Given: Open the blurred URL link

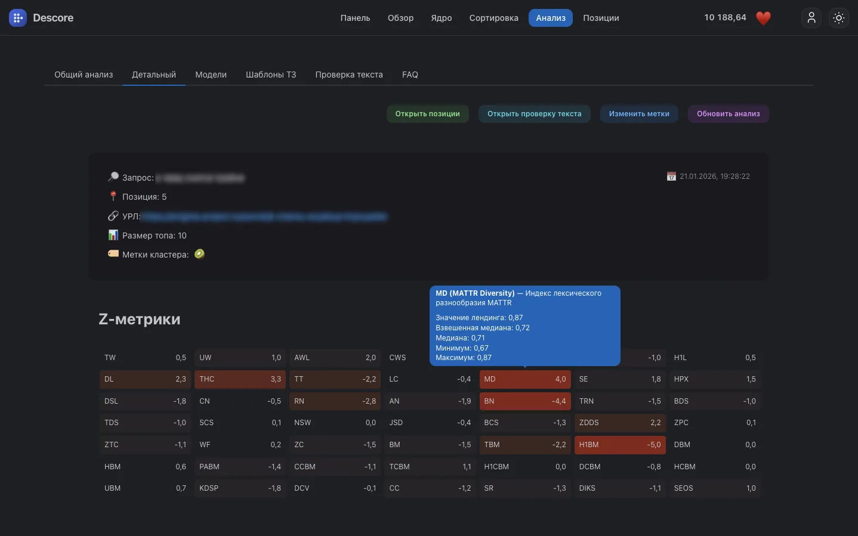Looking at the screenshot, I should (x=264, y=216).
